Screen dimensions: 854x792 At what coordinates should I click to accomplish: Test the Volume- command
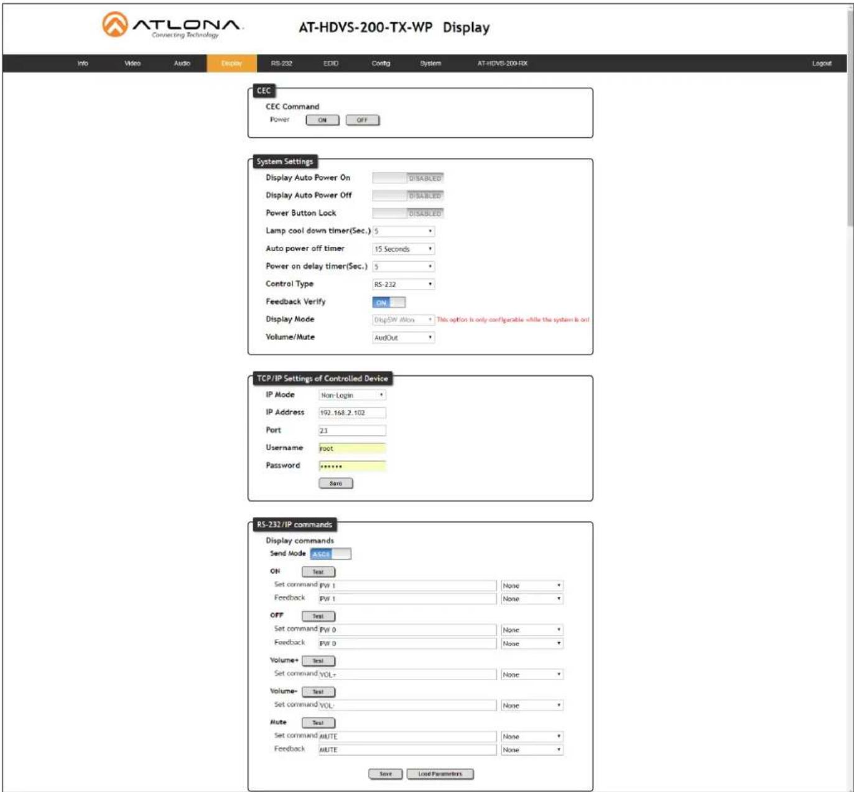click(318, 692)
